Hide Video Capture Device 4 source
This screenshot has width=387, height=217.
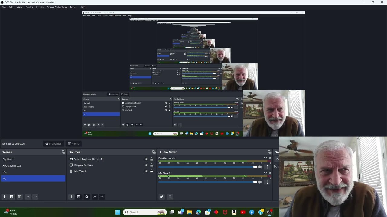coord(146,159)
